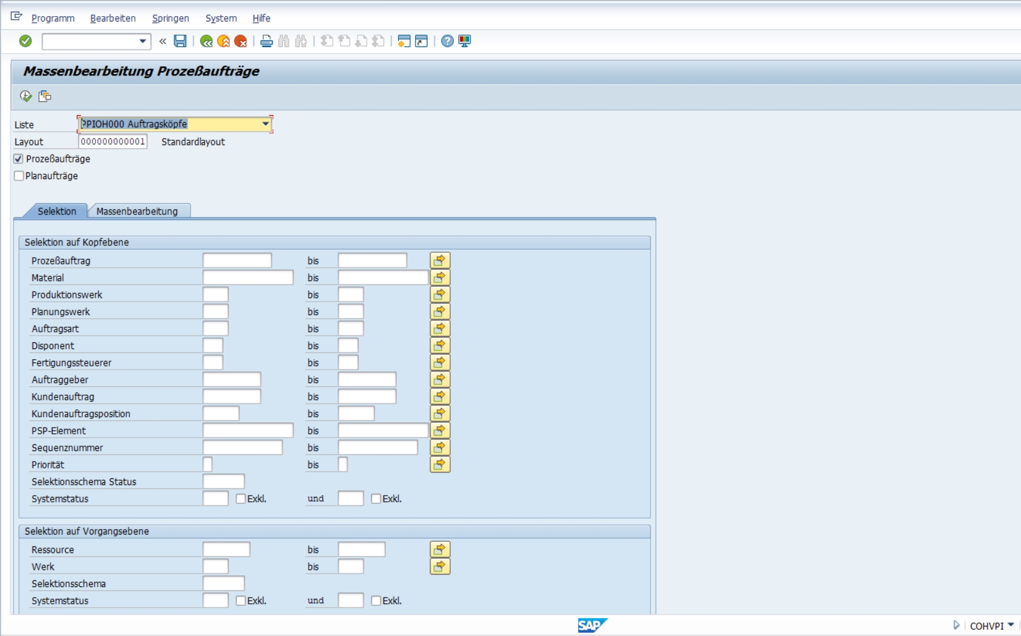Click status bar expand triangle beside COHVPI
The image size is (1021, 636).
pos(956,625)
